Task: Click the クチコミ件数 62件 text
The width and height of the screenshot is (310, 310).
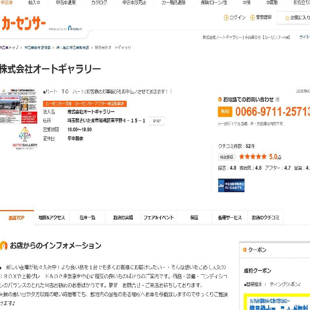Action: point(236,146)
